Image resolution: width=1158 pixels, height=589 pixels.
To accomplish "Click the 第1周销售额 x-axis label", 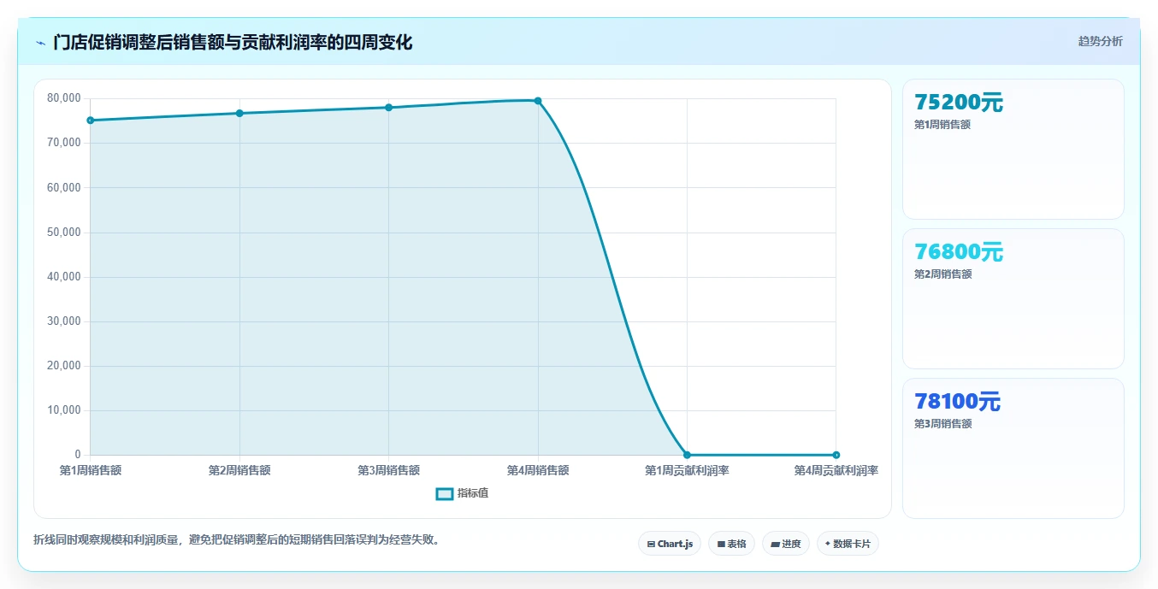I will (91, 470).
